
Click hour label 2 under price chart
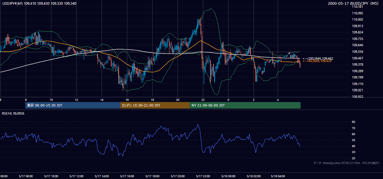[x=254, y=100]
